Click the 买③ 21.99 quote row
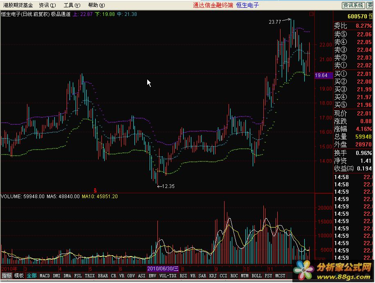This screenshot has height=283, width=375. (353, 89)
